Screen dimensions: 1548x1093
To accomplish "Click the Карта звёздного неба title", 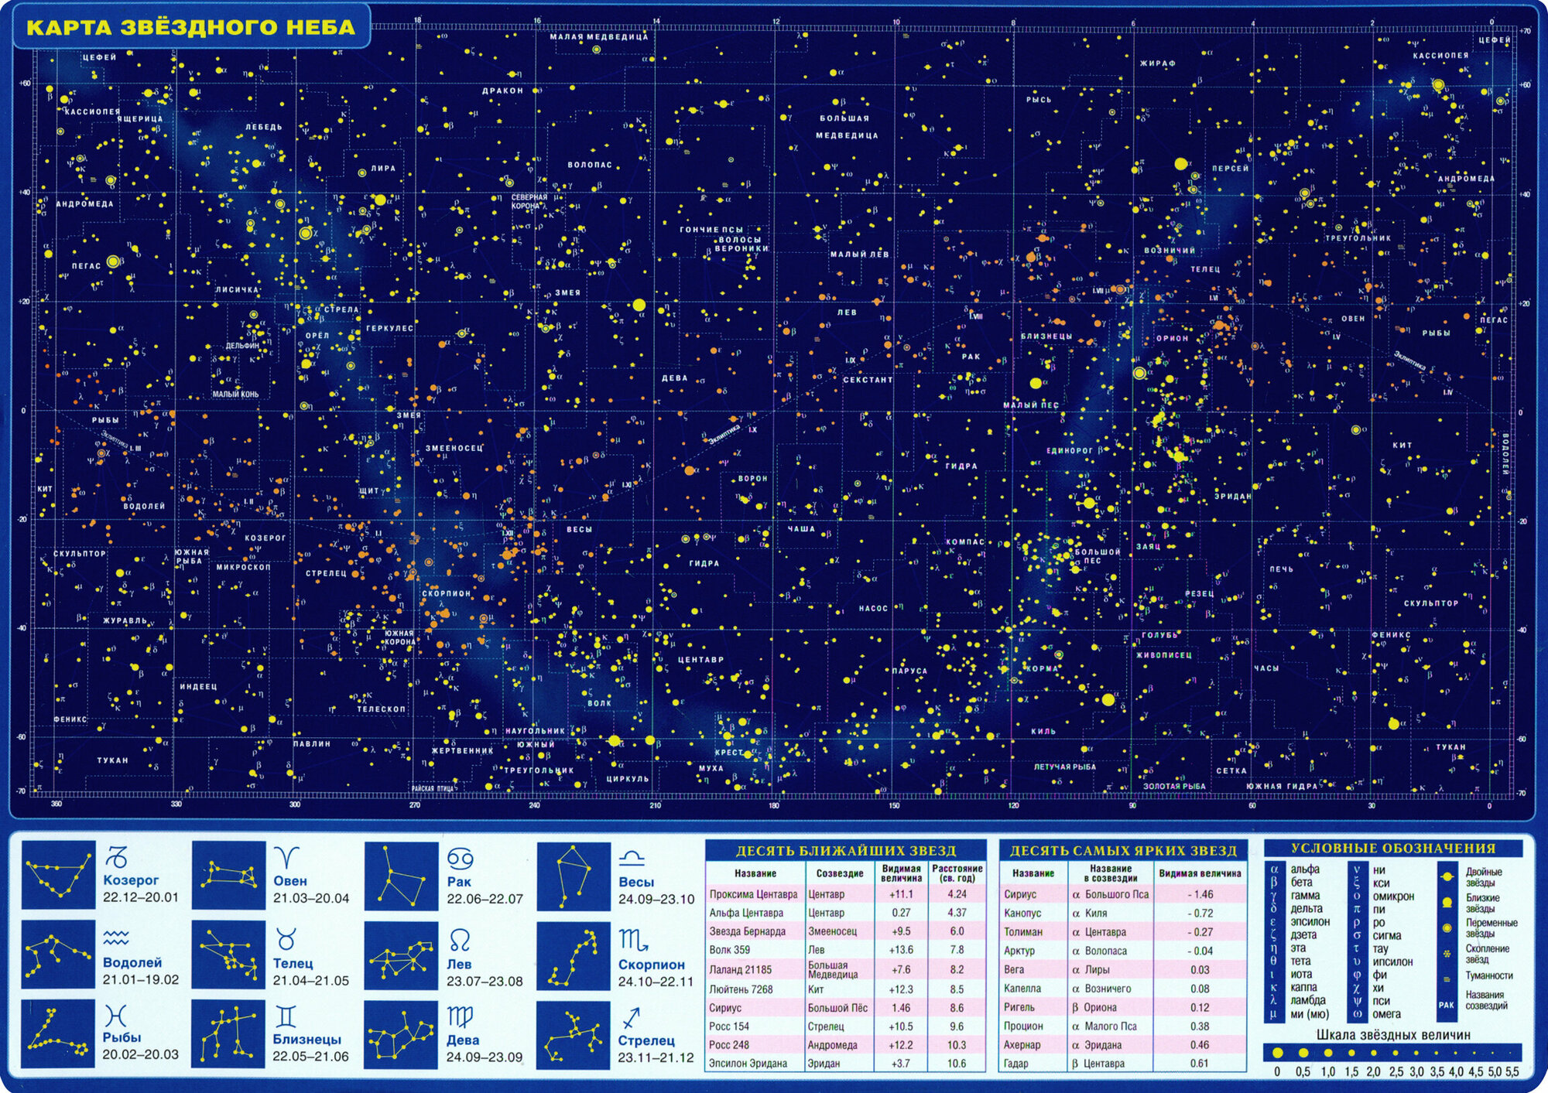I will [x=190, y=27].
